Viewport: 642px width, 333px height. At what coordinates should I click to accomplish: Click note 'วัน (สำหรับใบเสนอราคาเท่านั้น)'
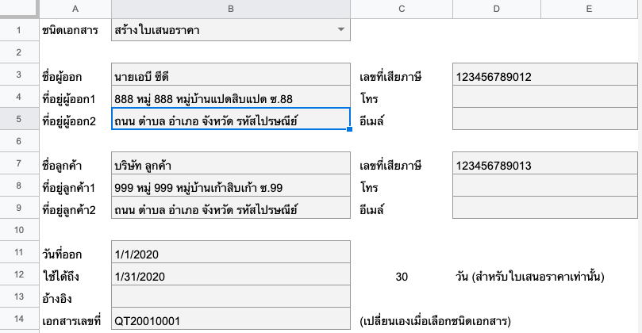[x=530, y=277]
